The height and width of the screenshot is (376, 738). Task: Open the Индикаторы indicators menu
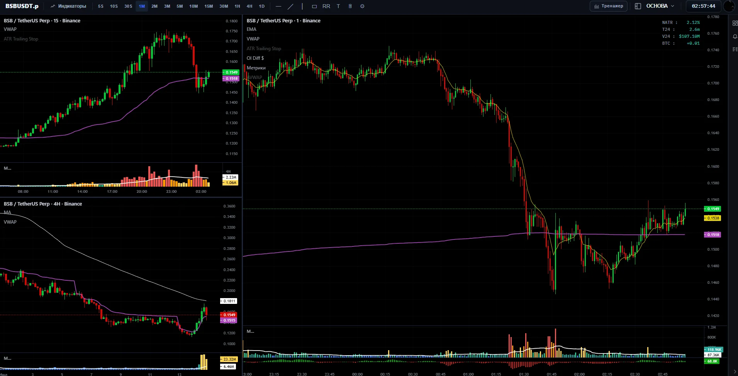68,6
